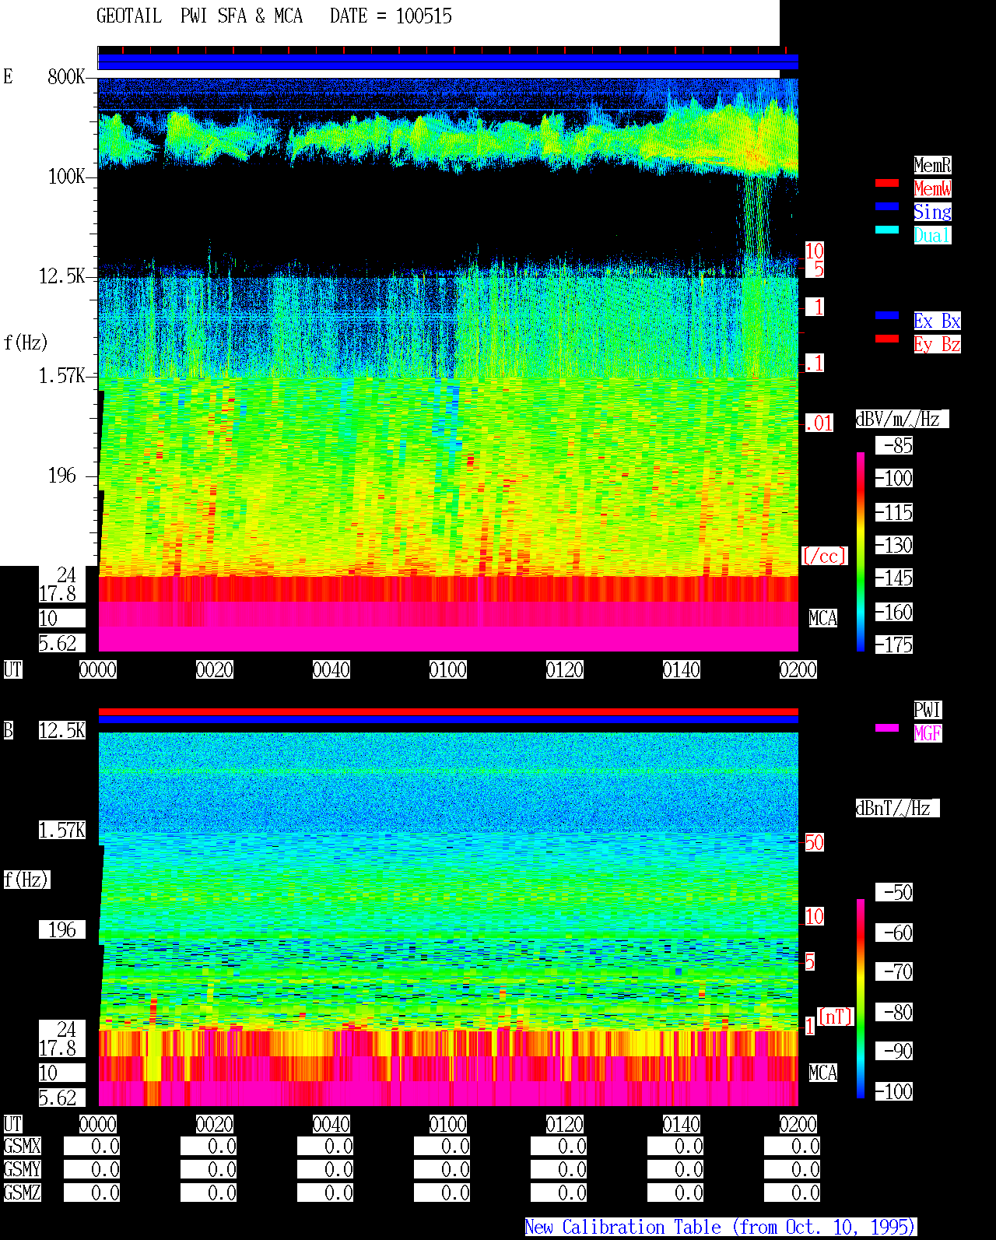Select the MemR legend label
This screenshot has width=996, height=1240.
(x=932, y=165)
